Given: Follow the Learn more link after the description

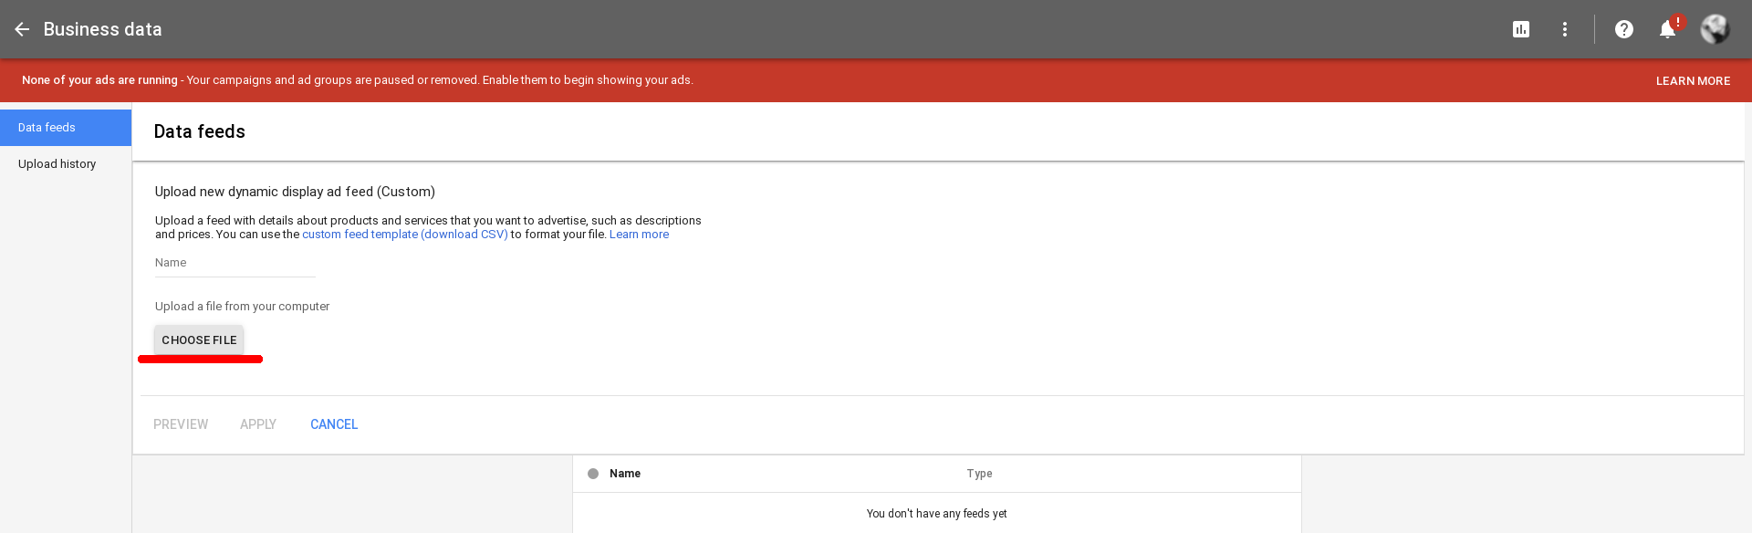Looking at the screenshot, I should [x=639, y=235].
